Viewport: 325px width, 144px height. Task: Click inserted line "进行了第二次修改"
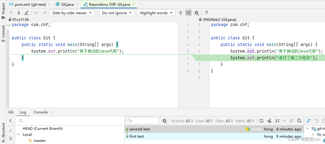click(x=274, y=58)
